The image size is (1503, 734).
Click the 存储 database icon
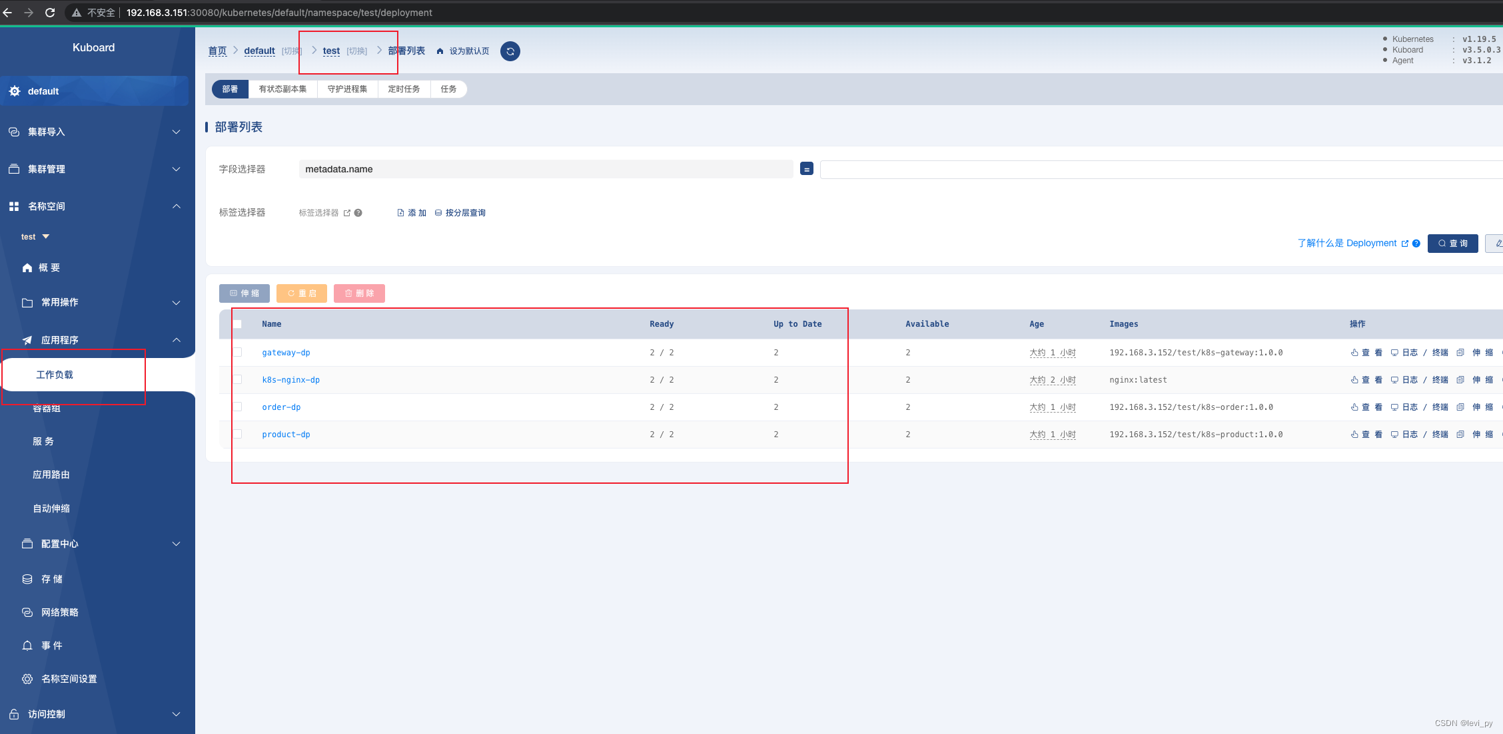pyautogui.click(x=27, y=579)
